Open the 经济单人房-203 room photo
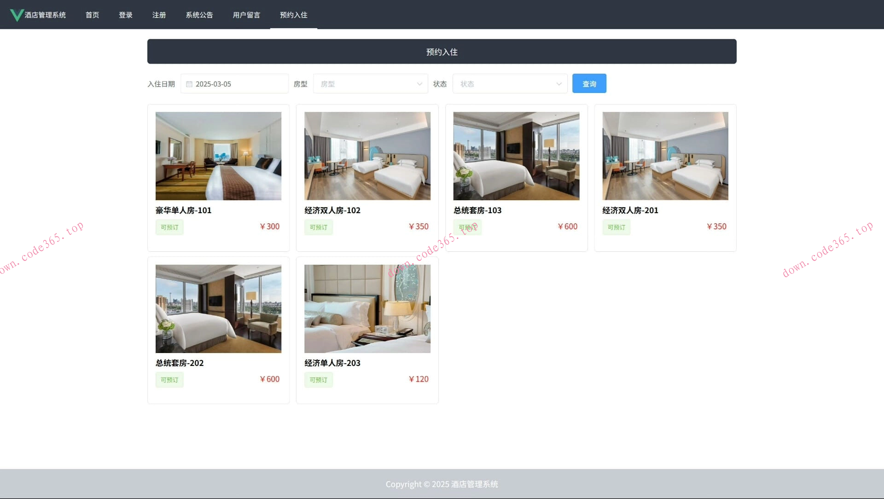 point(367,308)
